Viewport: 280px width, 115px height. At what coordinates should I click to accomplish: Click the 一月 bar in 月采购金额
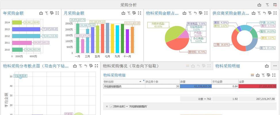point(77,38)
